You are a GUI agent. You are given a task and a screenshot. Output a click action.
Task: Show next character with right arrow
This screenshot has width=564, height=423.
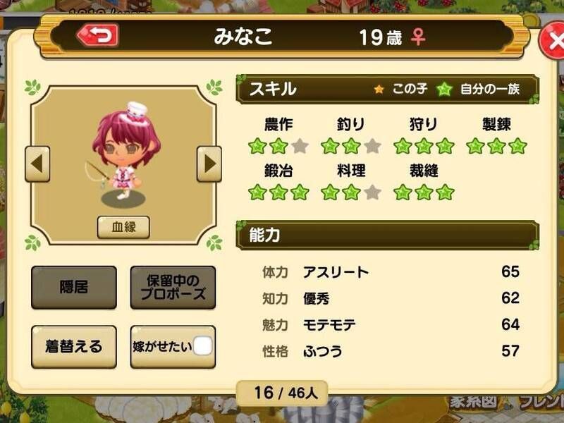pos(209,164)
